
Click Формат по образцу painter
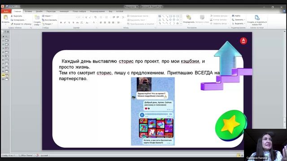coord(21,24)
